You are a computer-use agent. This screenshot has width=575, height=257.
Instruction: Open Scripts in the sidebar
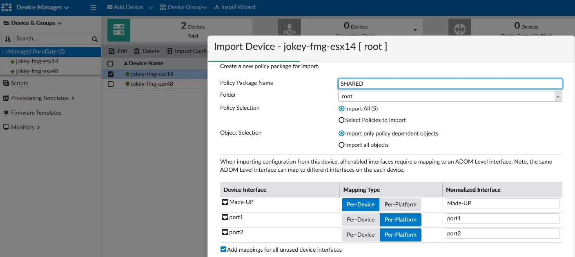coord(20,83)
